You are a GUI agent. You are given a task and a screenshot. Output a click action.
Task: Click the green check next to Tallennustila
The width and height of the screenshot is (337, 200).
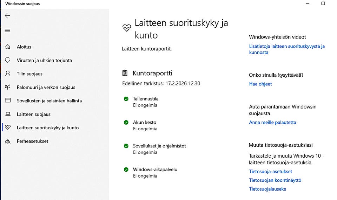126,99
